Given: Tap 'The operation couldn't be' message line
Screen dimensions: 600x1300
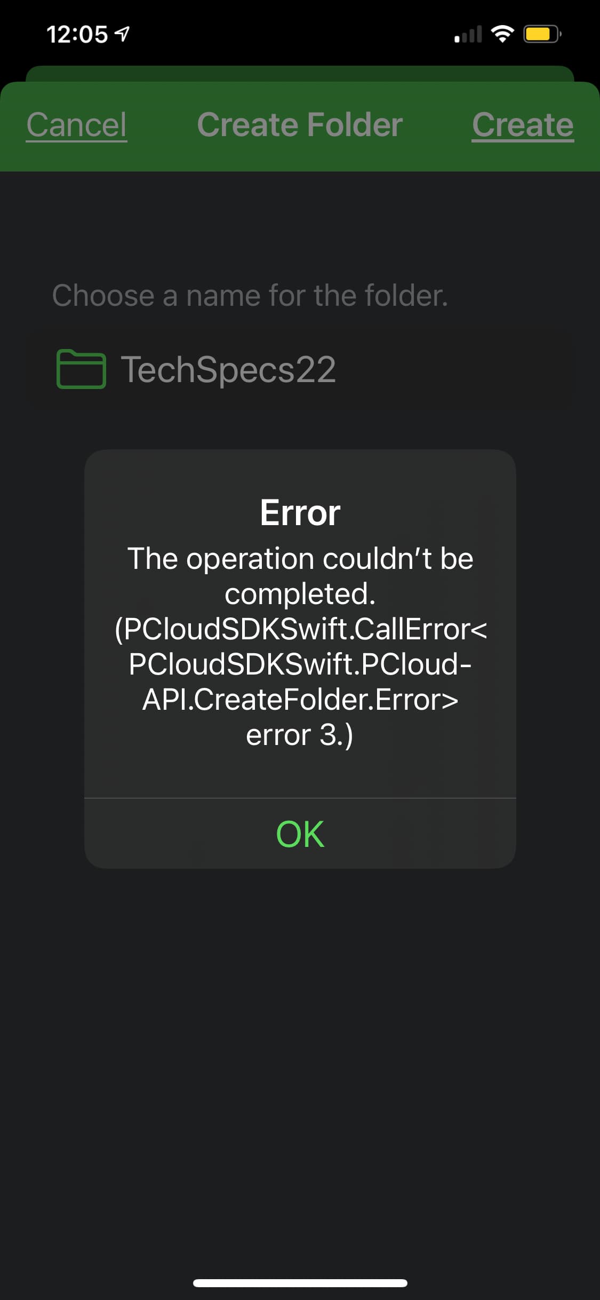Looking at the screenshot, I should coord(300,558).
